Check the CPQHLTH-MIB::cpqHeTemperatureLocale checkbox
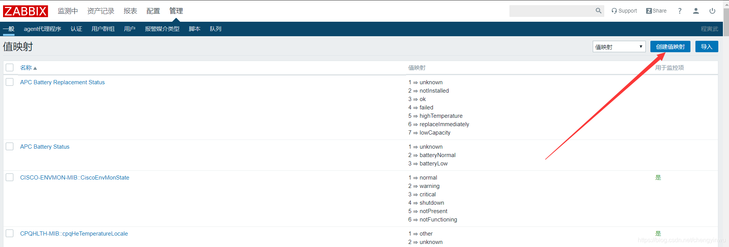 (x=10, y=233)
